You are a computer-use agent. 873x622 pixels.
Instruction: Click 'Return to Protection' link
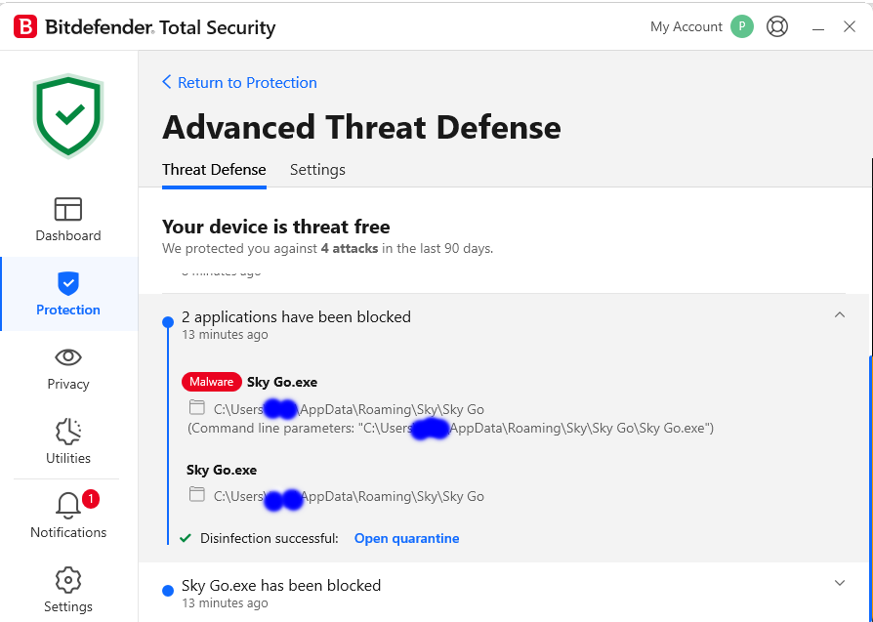[x=239, y=82]
